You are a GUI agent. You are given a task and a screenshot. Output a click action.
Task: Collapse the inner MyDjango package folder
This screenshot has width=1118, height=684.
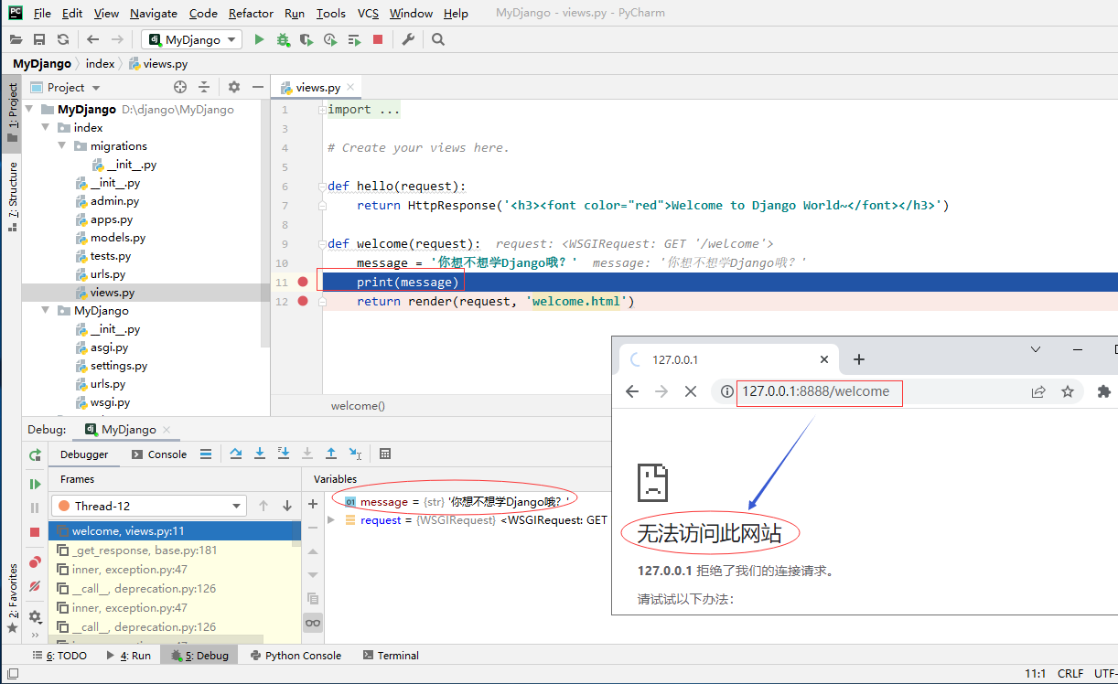point(46,311)
